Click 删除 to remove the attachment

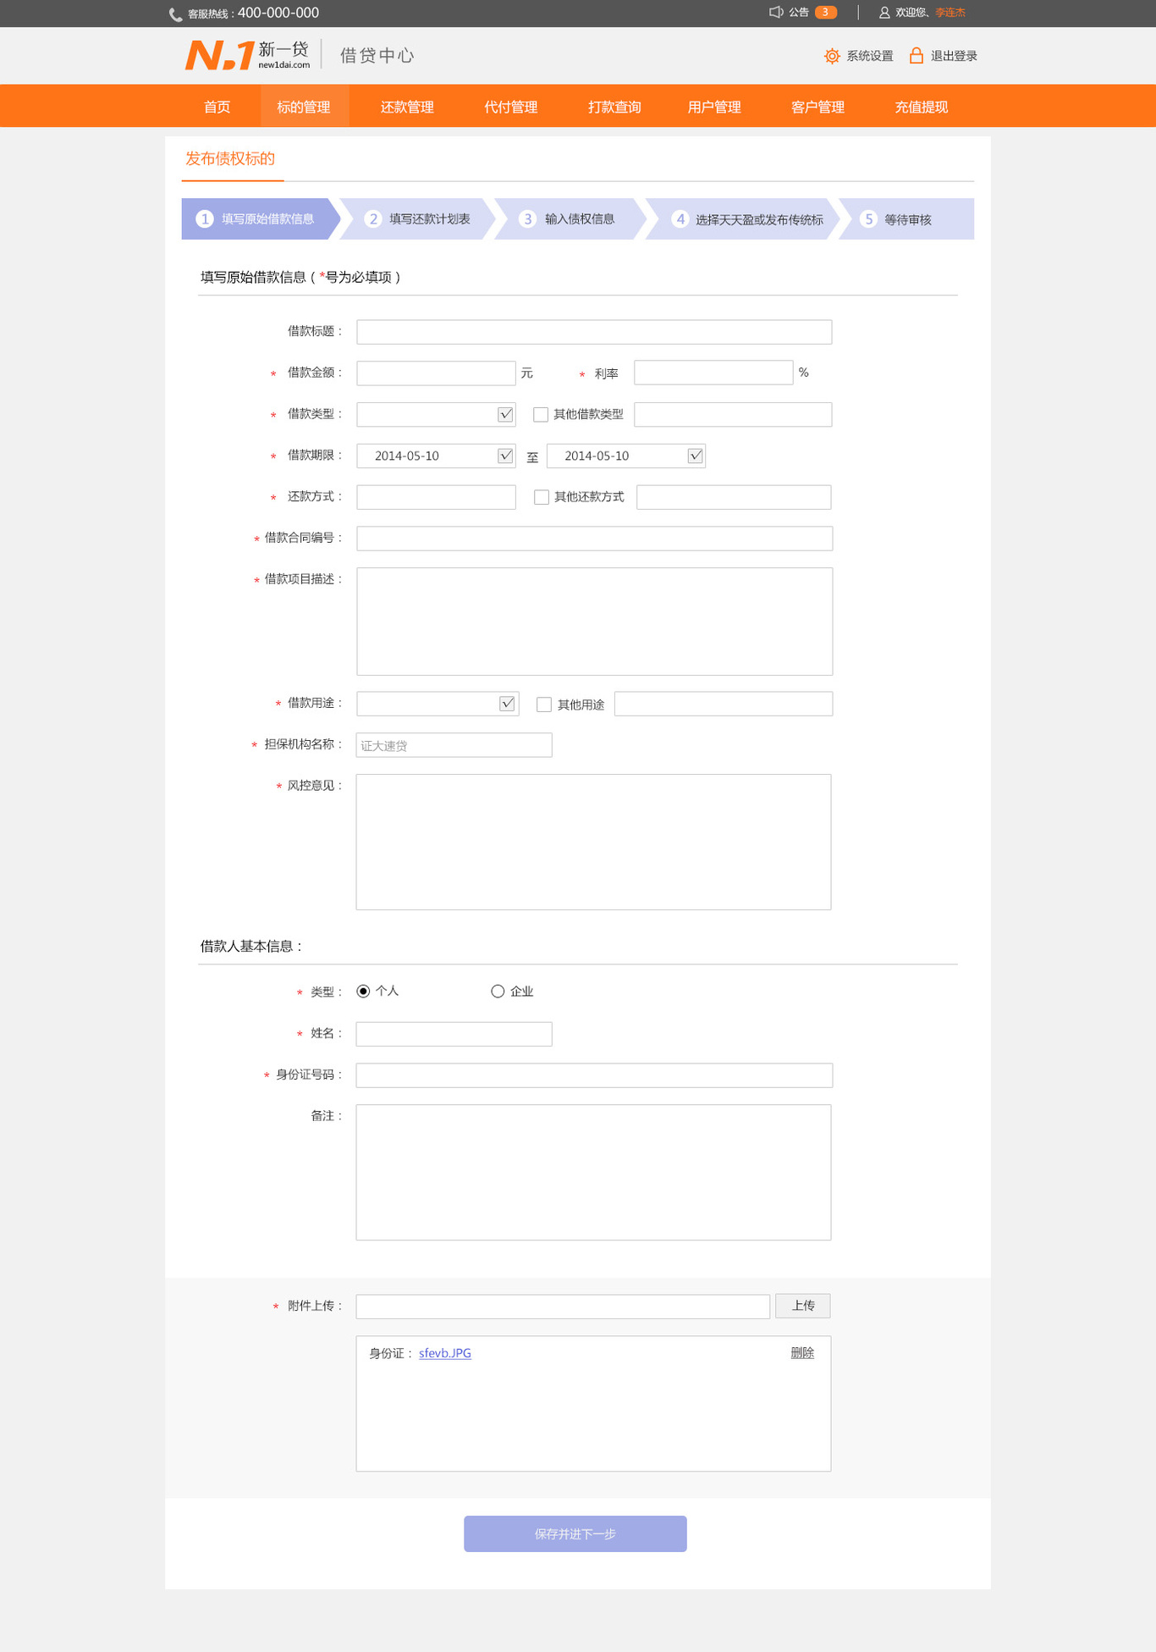(x=802, y=1353)
